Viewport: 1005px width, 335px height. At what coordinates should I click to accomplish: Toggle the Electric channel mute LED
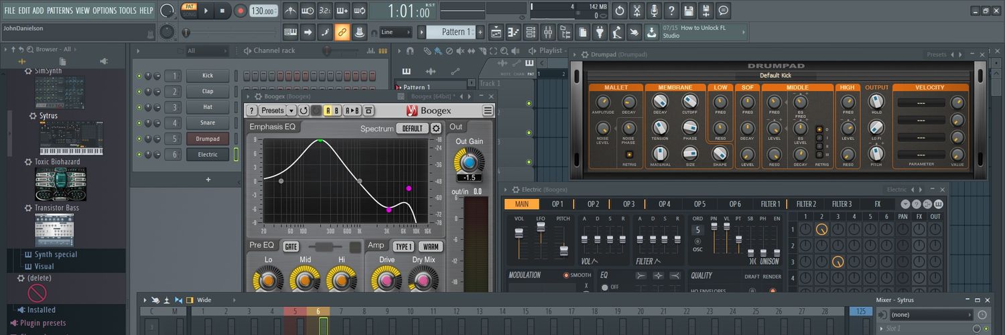(139, 154)
